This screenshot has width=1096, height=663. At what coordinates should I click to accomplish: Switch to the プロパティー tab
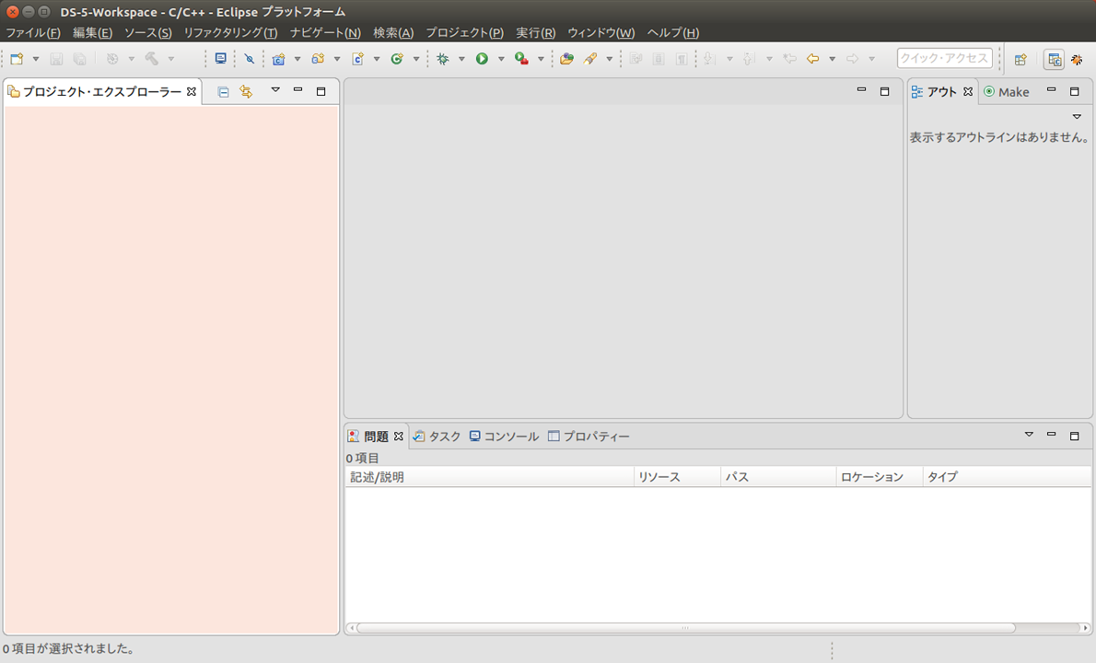pos(589,436)
